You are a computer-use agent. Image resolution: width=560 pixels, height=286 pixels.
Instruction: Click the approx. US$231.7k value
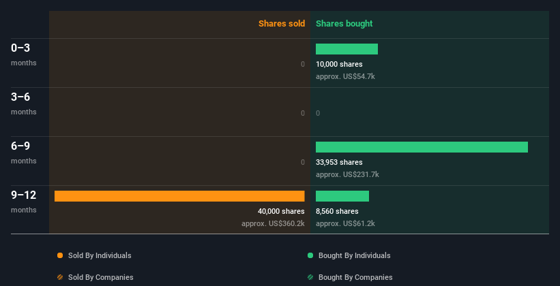coord(347,174)
